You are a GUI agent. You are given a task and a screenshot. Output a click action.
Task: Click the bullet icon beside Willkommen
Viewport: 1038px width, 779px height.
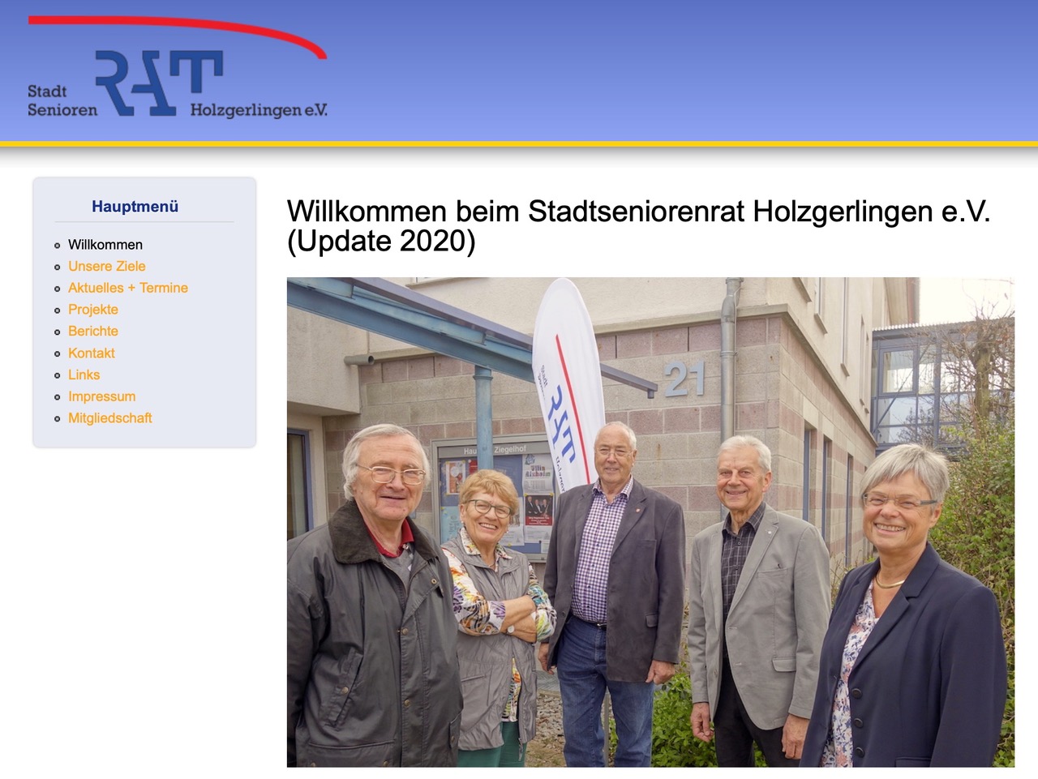pyautogui.click(x=56, y=245)
